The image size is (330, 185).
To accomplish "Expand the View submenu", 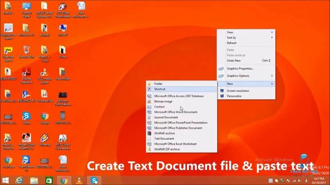I will (x=246, y=32).
